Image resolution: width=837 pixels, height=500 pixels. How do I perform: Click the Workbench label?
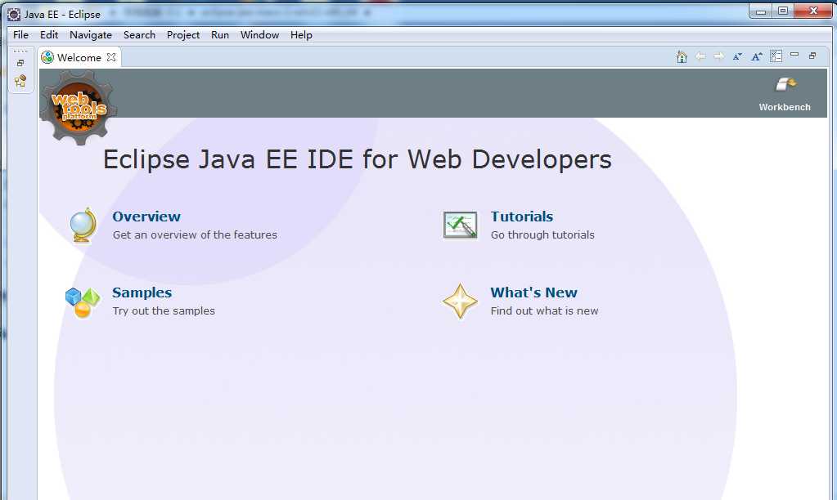pyautogui.click(x=785, y=106)
